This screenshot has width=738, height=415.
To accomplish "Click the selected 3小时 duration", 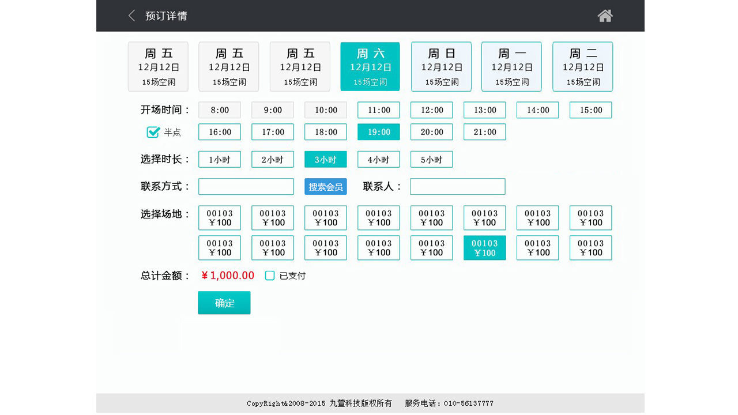I will 326,159.
